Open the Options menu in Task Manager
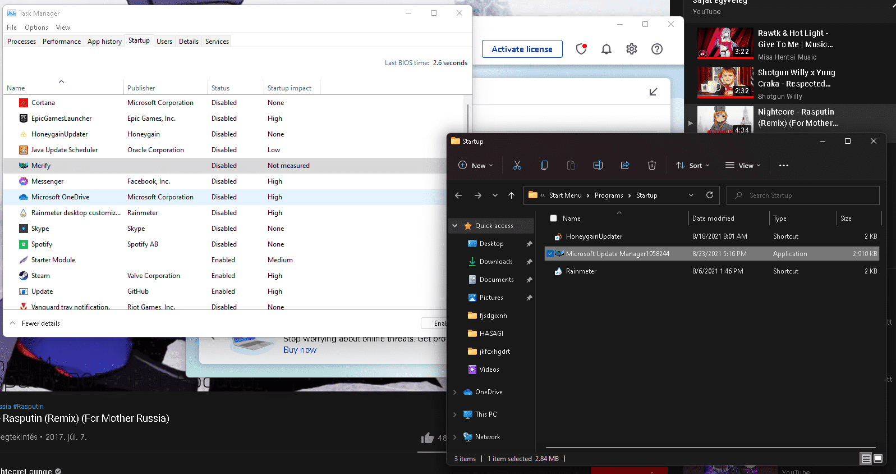 coord(36,28)
